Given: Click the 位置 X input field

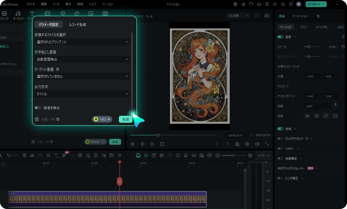Looking at the screenshot, I should point(312,77).
